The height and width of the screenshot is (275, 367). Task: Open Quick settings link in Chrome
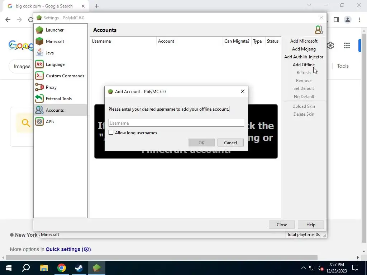click(x=68, y=249)
